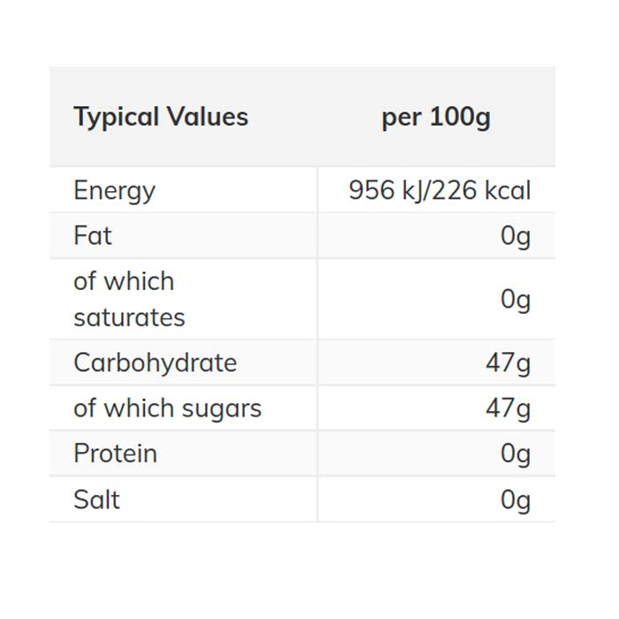Viewport: 619px width, 619px height.
Task: Click the 0g value for saturates
Action: tap(516, 300)
